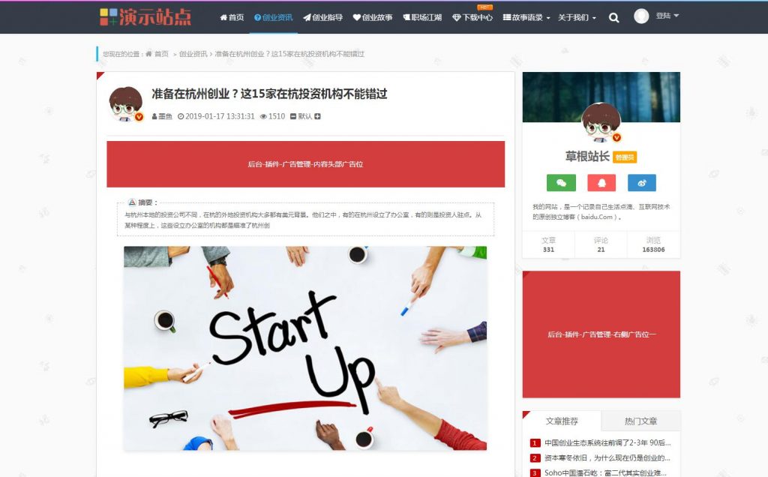Open the 创业指导 nav menu item

[x=322, y=18]
